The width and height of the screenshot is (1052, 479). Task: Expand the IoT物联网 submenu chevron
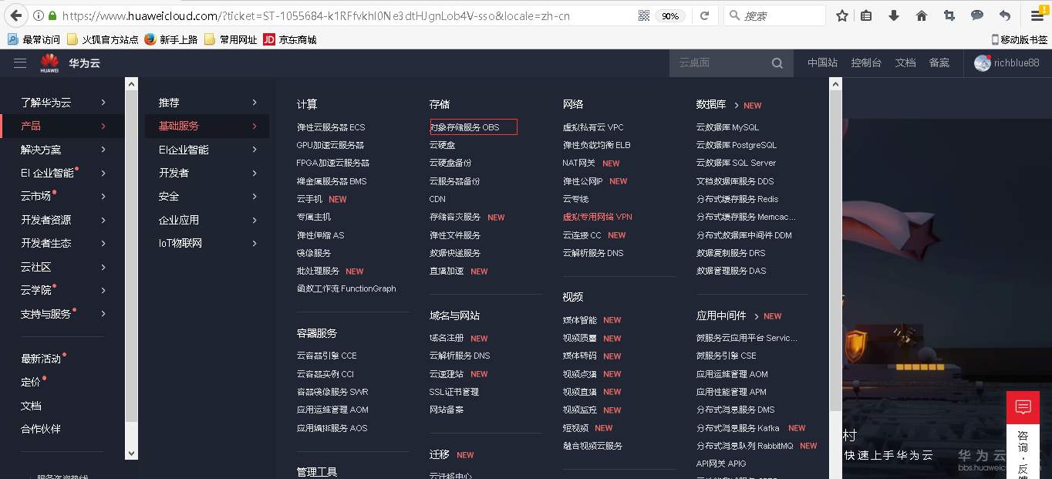click(x=255, y=242)
